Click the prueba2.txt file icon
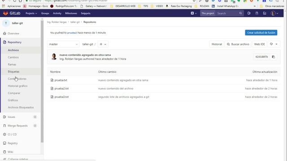This screenshot has height=161, width=287. pyautogui.click(x=52, y=89)
